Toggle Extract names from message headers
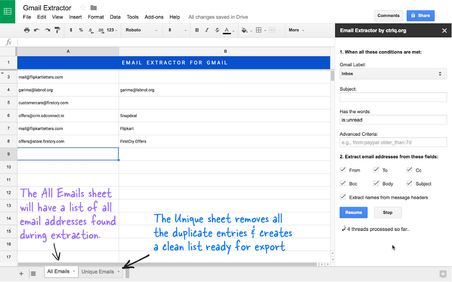 (x=343, y=197)
